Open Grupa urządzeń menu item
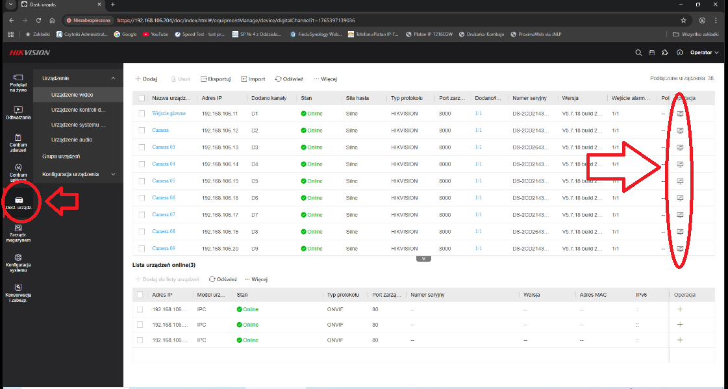The image size is (728, 389). pyautogui.click(x=61, y=157)
